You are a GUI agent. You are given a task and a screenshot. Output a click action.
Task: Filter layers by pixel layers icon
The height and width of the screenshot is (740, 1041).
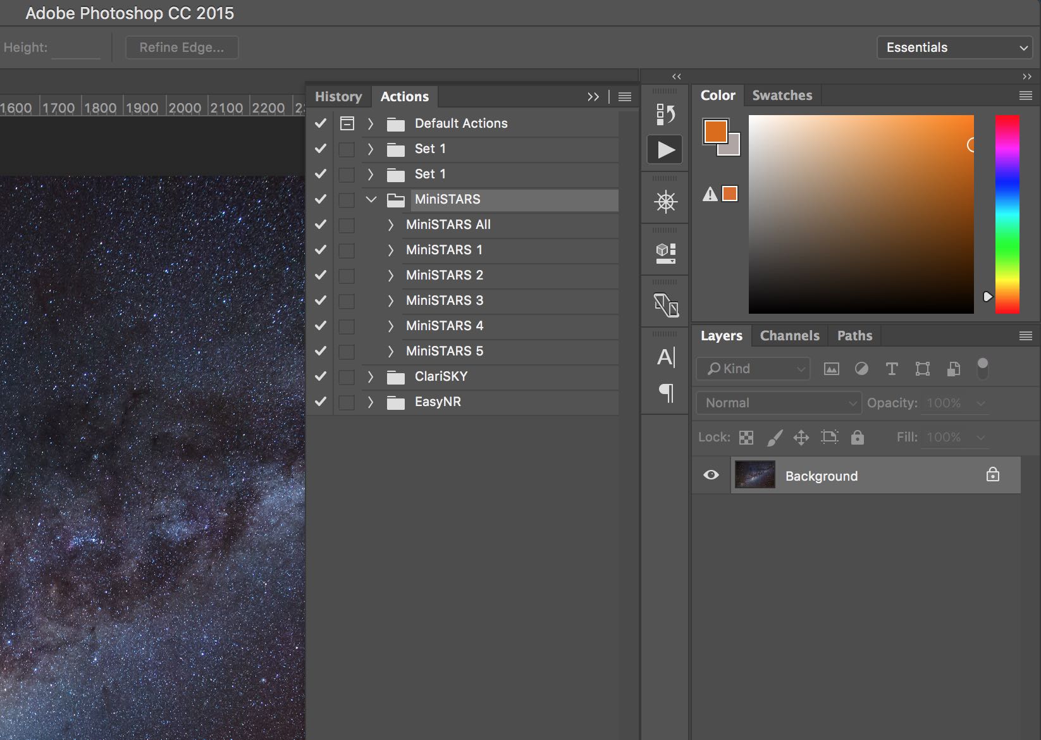click(x=832, y=369)
